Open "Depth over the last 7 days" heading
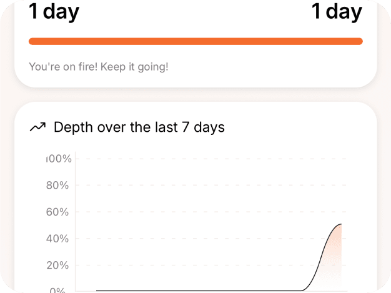 139,127
